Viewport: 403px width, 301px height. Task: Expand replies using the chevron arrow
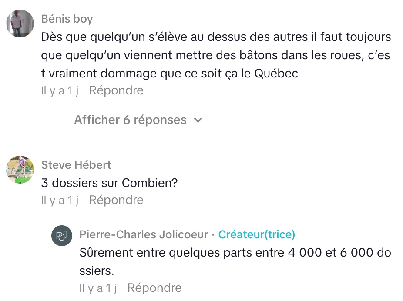(198, 120)
